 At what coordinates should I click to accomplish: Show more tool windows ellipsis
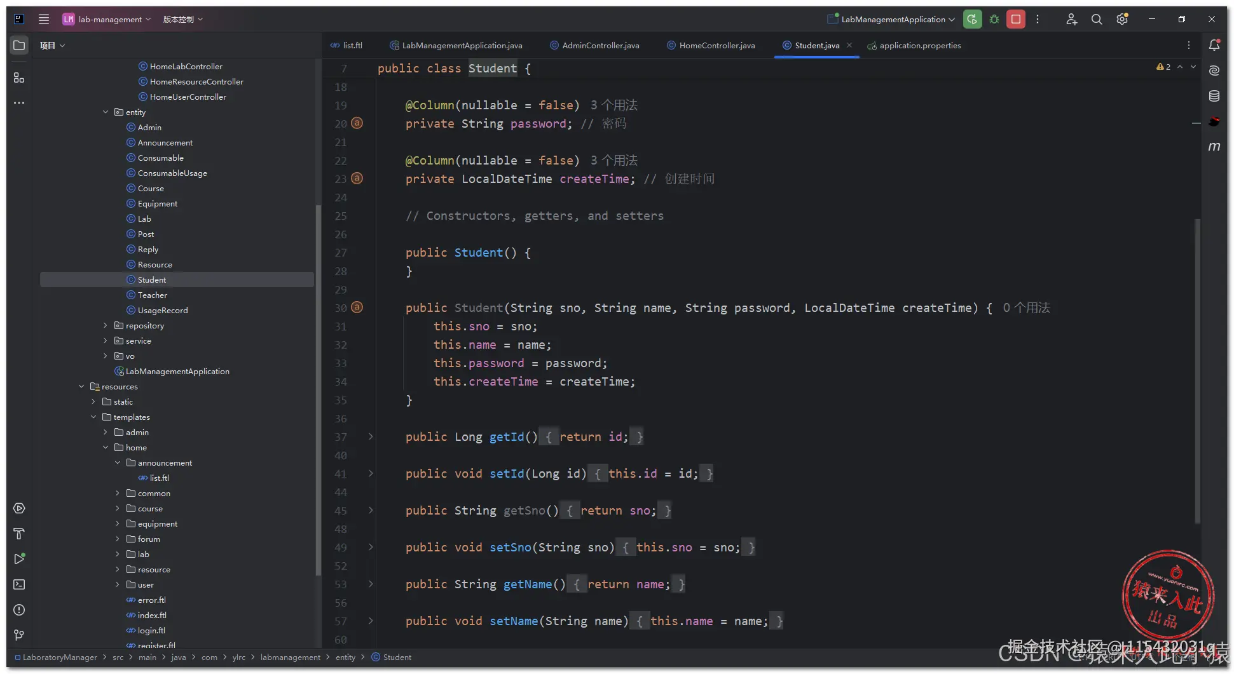click(19, 103)
